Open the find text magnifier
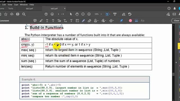Viewport: 180px width, 101px height. pyautogui.click(x=24, y=14)
